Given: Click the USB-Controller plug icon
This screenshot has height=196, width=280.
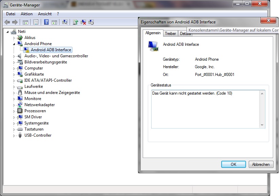Looking at the screenshot, I should (x=20, y=135).
